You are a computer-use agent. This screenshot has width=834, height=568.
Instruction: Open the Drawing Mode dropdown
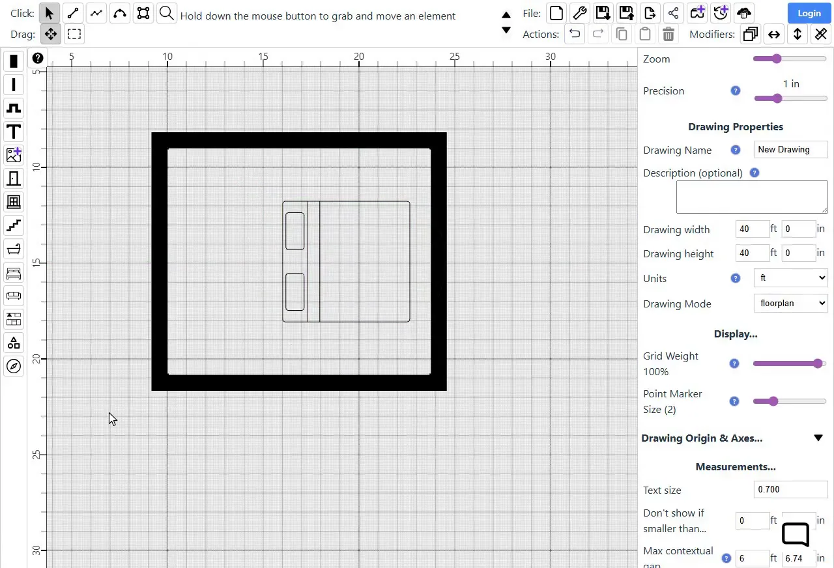pos(790,304)
